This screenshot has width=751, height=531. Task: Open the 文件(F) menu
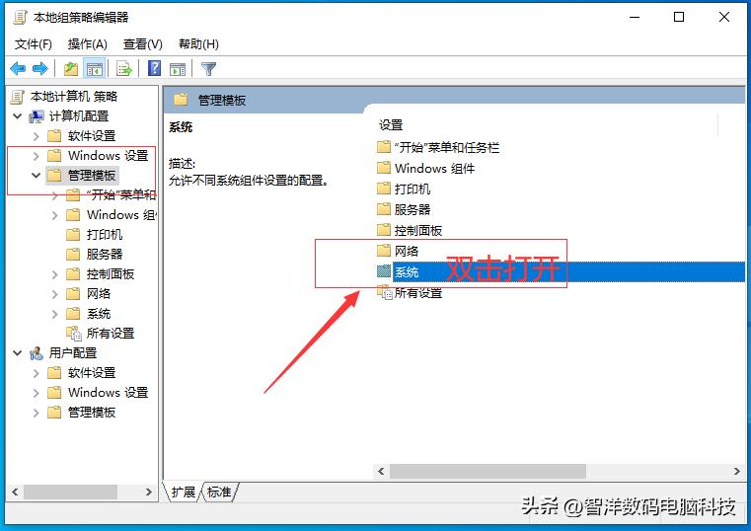coord(33,44)
